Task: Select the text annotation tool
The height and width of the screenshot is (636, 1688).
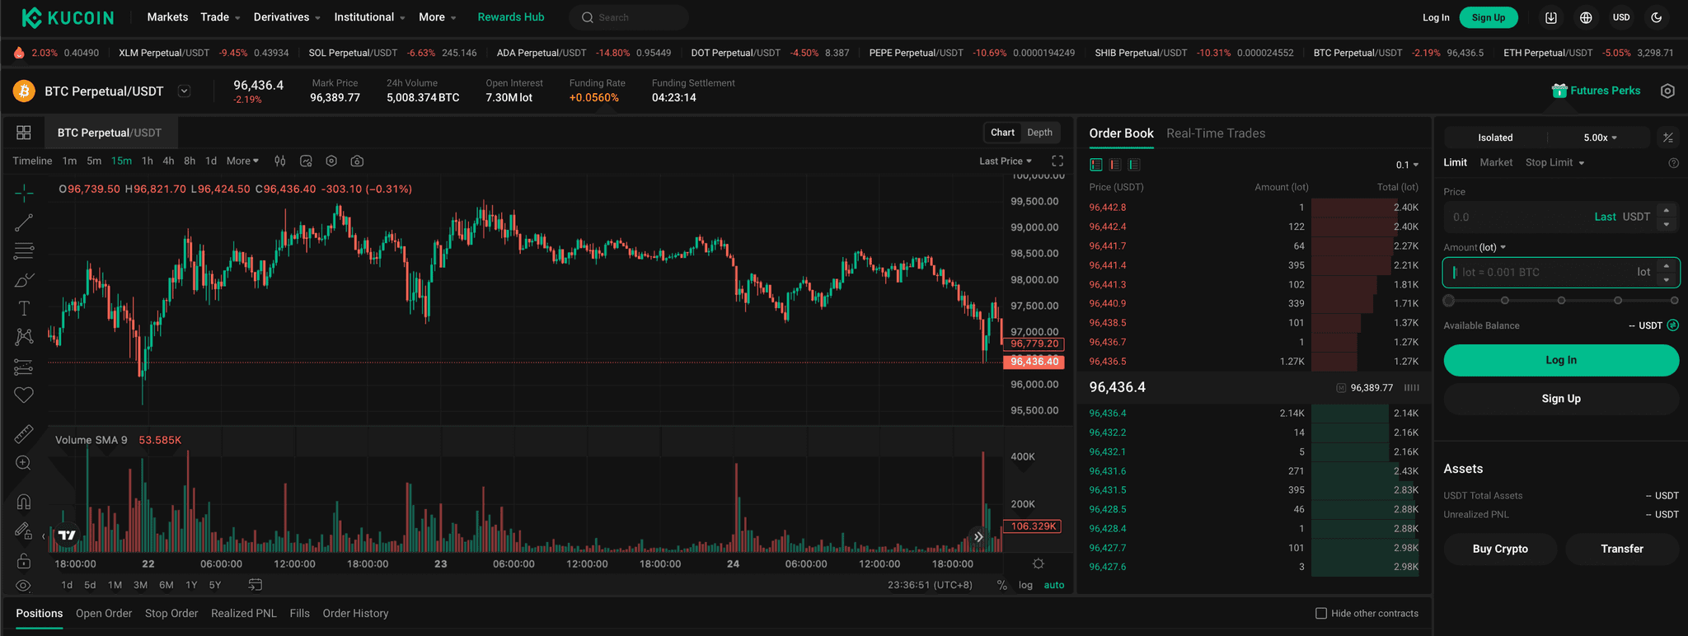Action: tap(24, 308)
